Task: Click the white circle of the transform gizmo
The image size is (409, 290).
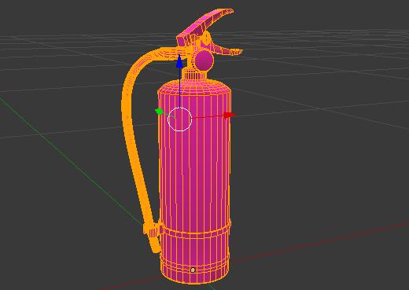Action: click(180, 119)
